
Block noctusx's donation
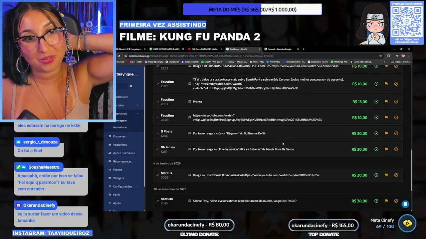[x=396, y=201]
